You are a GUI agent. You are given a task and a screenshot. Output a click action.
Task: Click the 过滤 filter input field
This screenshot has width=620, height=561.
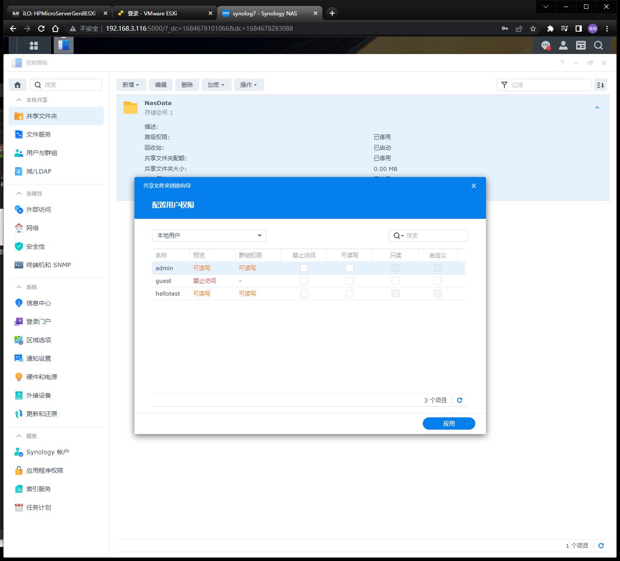544,85
